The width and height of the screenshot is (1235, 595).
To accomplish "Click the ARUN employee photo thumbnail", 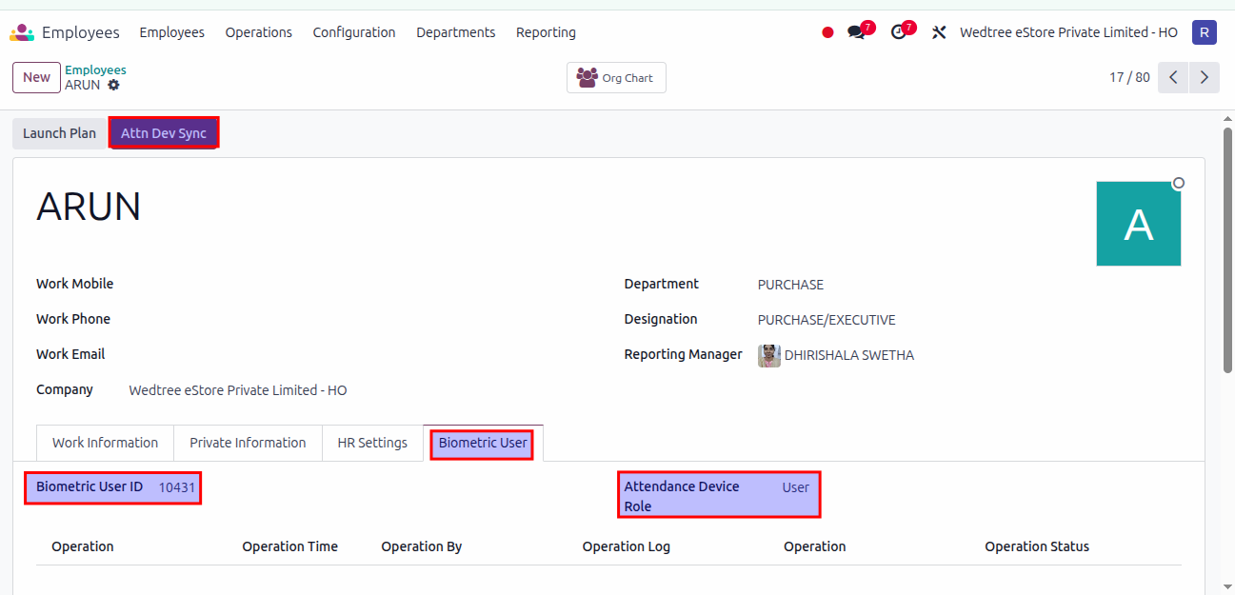I will pyautogui.click(x=1138, y=224).
